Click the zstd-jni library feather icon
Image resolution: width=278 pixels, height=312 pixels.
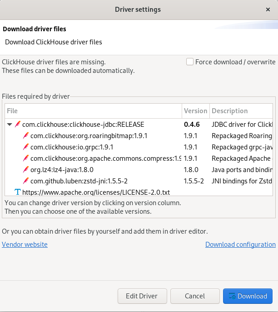pyautogui.click(x=26, y=181)
